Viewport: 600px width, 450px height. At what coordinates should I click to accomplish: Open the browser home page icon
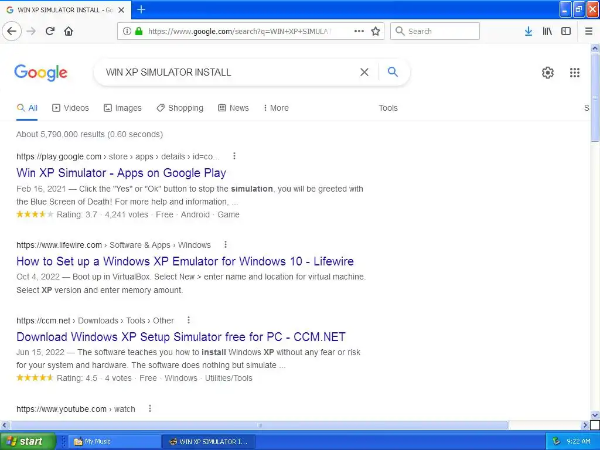point(69,32)
